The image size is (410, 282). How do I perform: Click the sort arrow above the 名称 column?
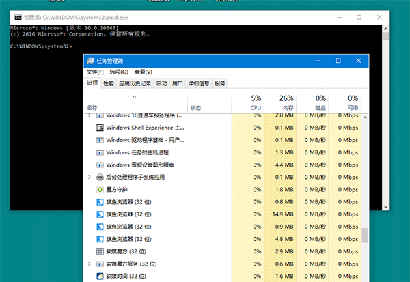pos(135,97)
